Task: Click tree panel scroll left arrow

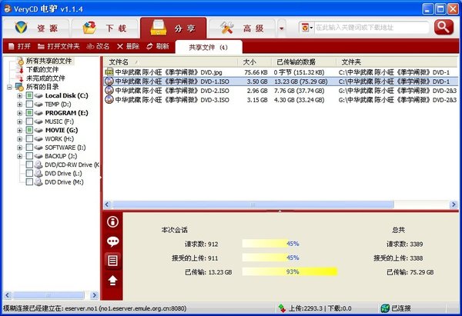Action: click(8, 294)
